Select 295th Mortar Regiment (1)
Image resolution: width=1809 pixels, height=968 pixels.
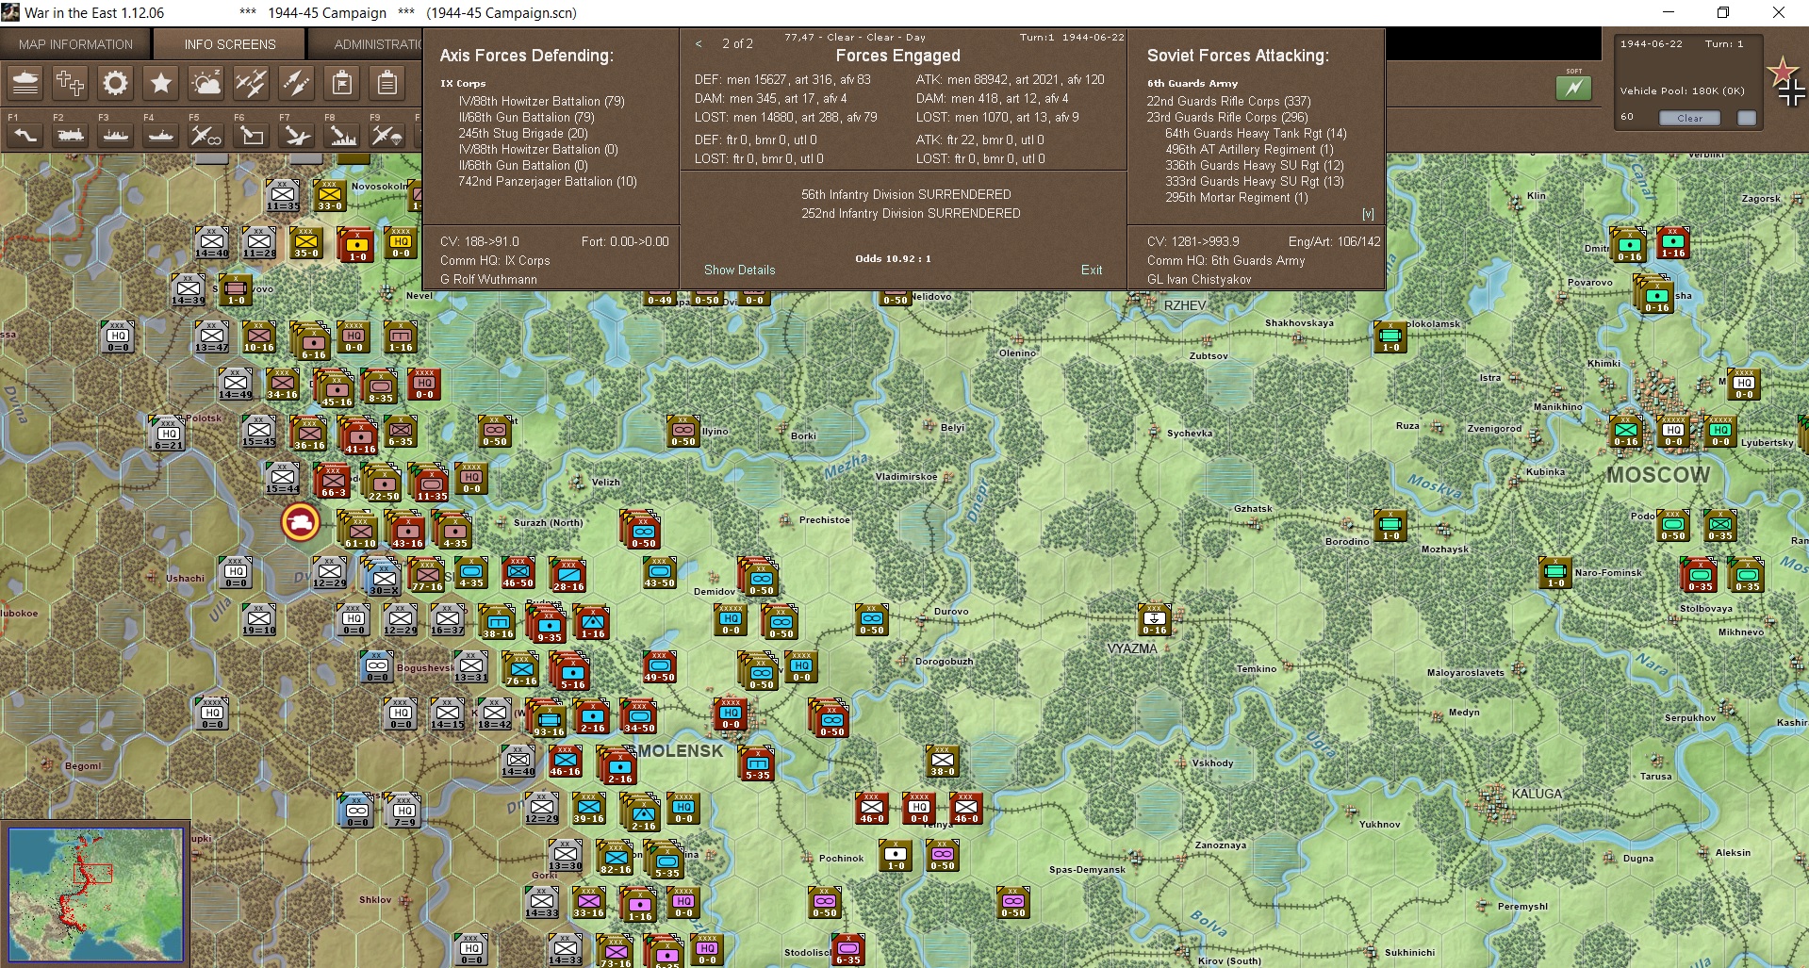pos(1237,197)
